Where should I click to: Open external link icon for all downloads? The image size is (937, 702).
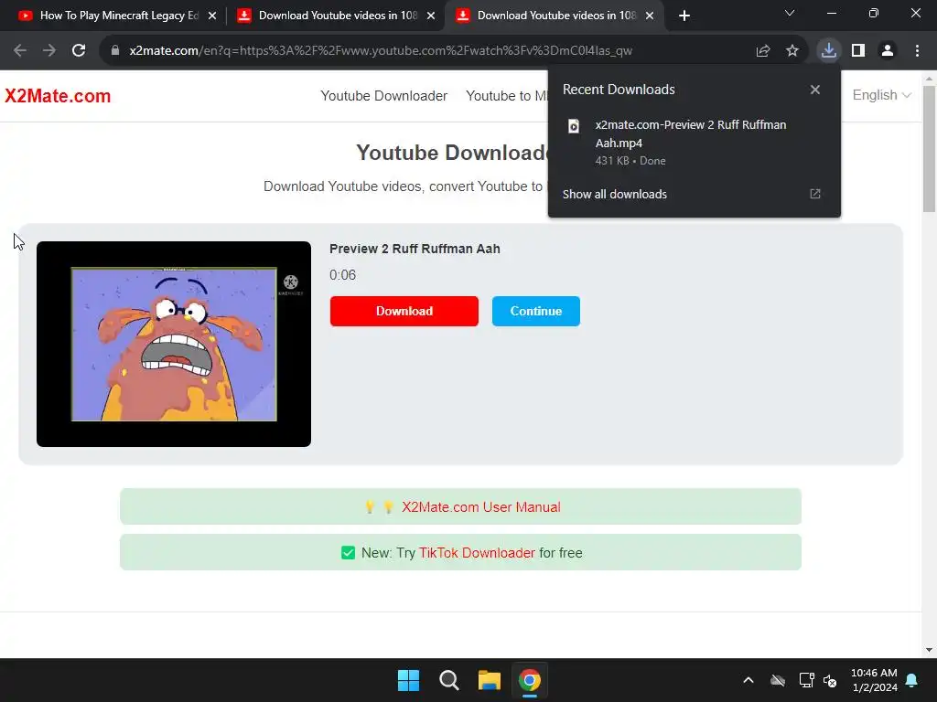point(815,194)
